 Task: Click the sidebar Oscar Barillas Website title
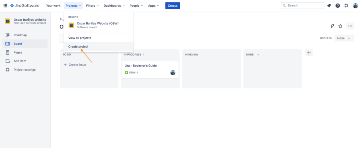coord(30,20)
